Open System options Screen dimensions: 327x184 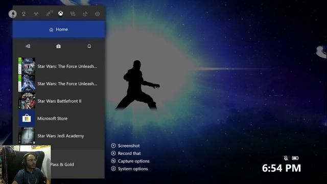click(129, 169)
